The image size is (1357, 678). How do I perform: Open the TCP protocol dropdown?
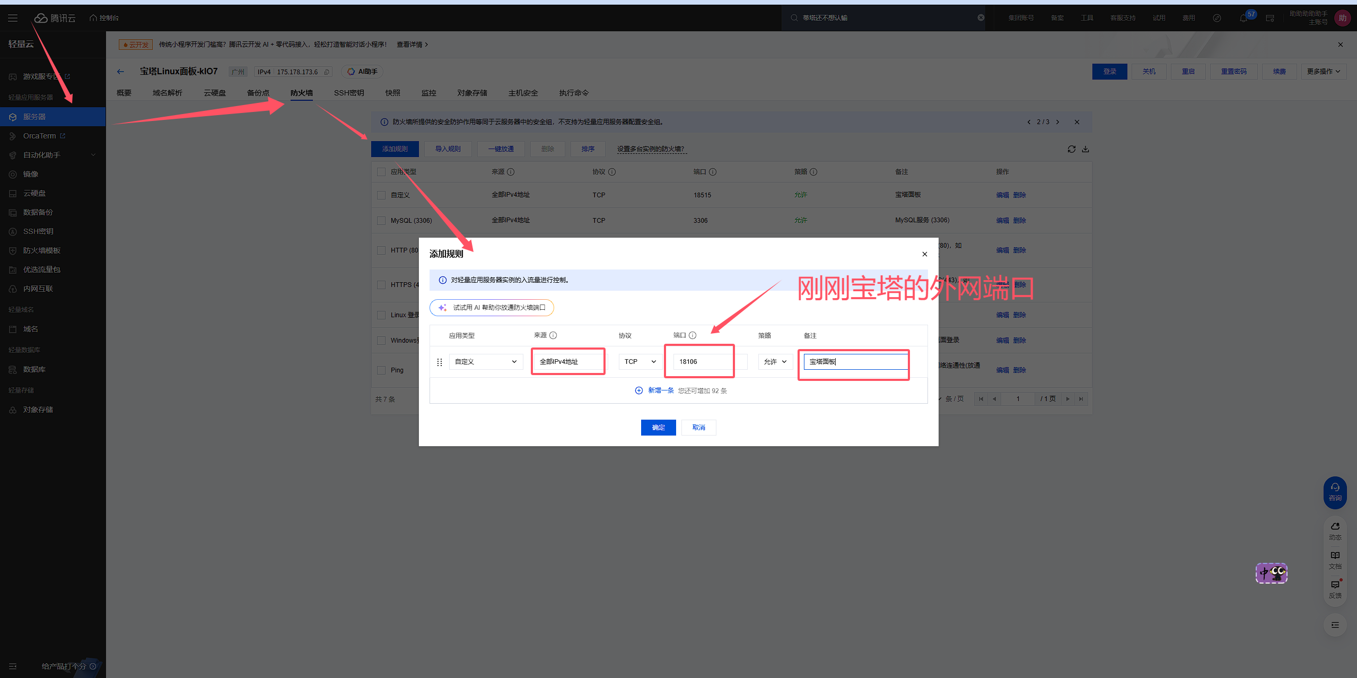pyautogui.click(x=640, y=362)
